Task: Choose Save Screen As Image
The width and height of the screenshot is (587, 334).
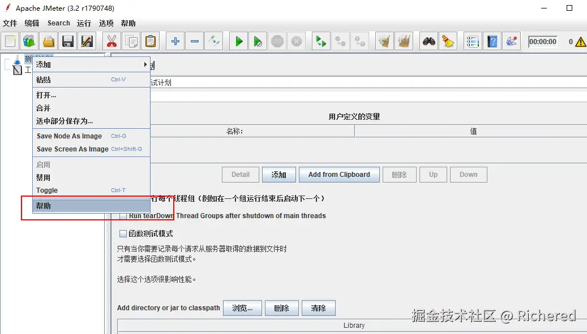Action: (x=91, y=149)
